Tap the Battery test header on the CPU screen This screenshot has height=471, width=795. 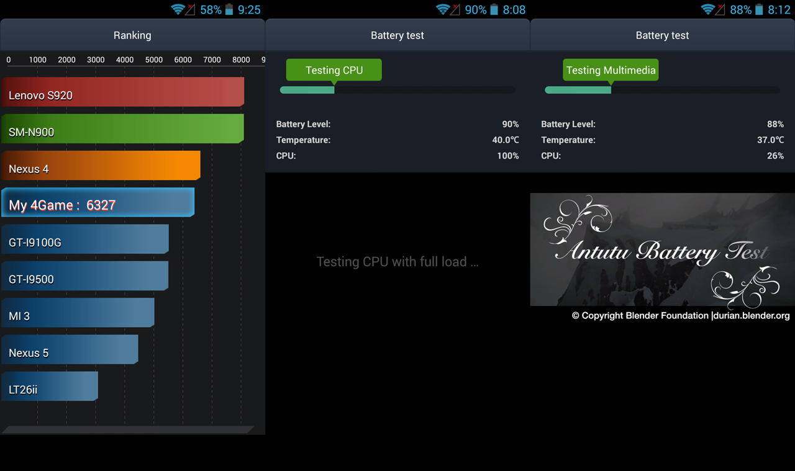[x=397, y=35]
